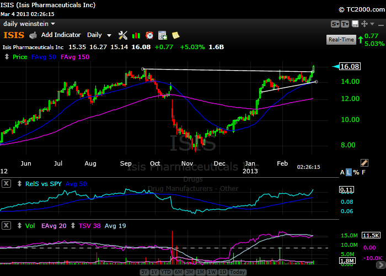This screenshot has width=386, height=276.
Task: Click the trendline start handle in September
Action: pos(143,69)
